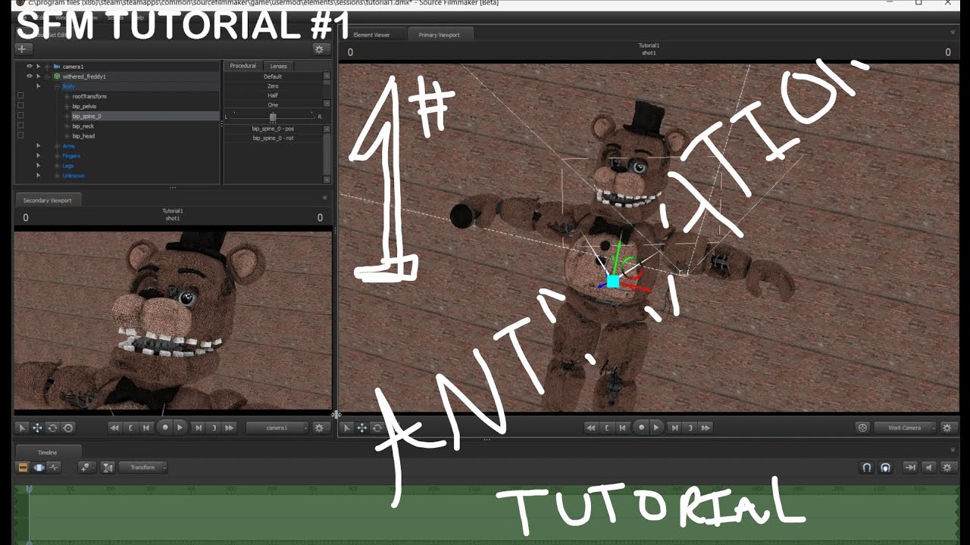Switch to the Lenses tab
This screenshot has width=970, height=545.
pos(279,66)
